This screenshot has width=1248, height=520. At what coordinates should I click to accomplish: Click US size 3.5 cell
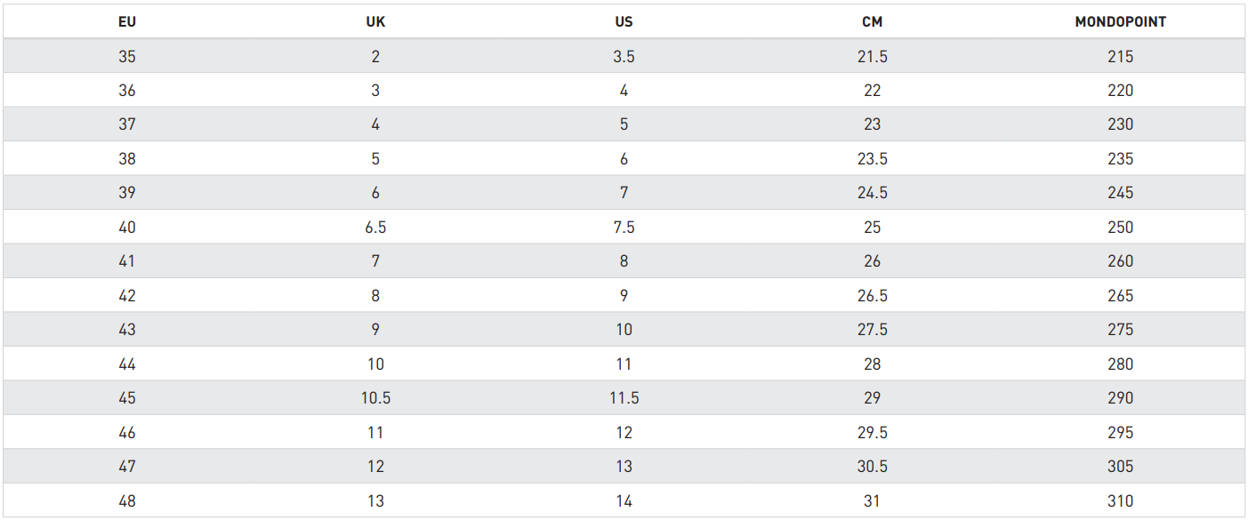pyautogui.click(x=624, y=56)
